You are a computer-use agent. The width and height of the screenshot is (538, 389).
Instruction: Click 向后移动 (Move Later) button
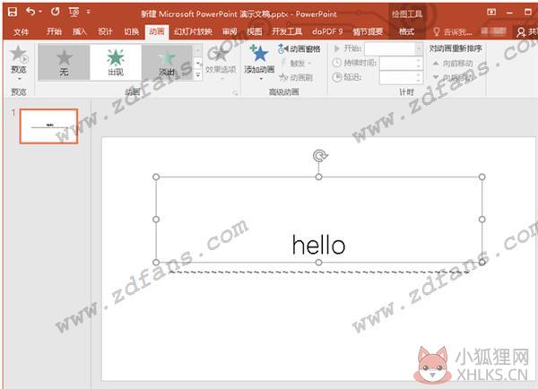[x=453, y=78]
